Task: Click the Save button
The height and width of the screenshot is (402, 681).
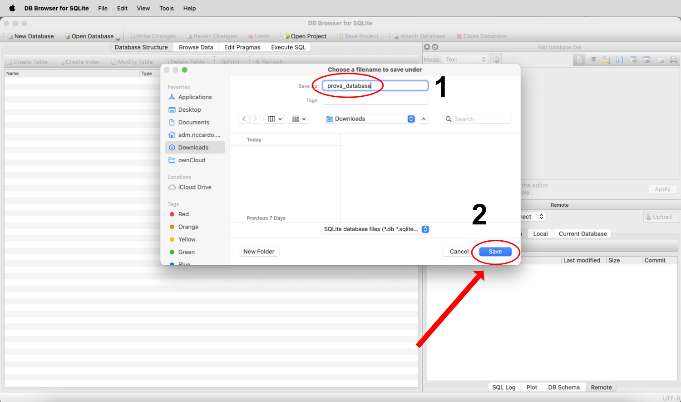Action: 495,252
